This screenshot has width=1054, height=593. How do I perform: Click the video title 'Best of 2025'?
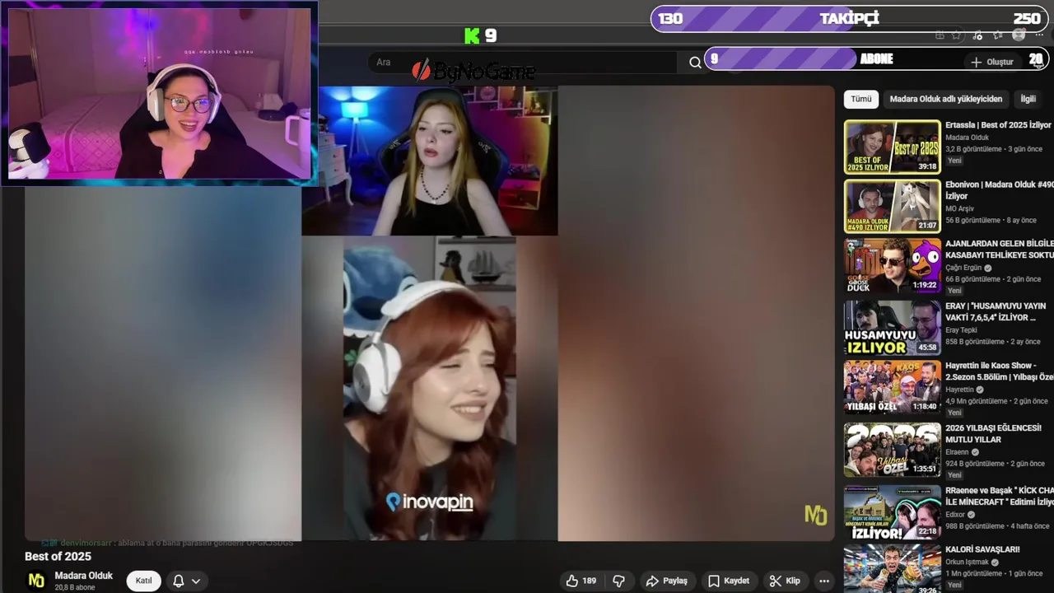(58, 557)
